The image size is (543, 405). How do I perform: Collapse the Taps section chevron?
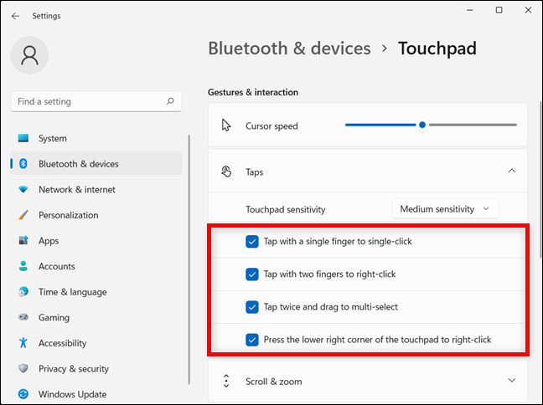tap(511, 172)
